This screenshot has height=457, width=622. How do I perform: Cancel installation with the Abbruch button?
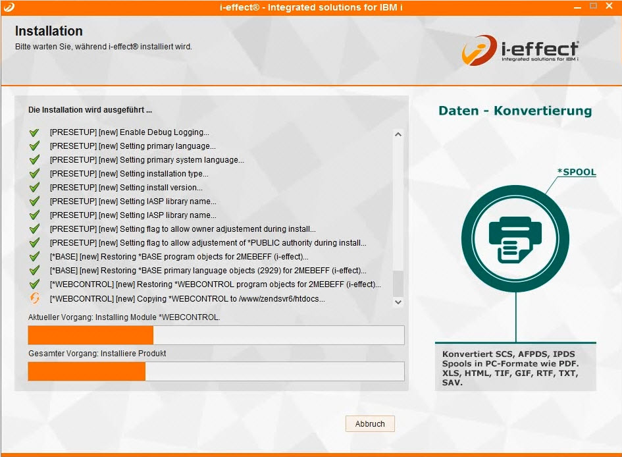[x=370, y=424]
